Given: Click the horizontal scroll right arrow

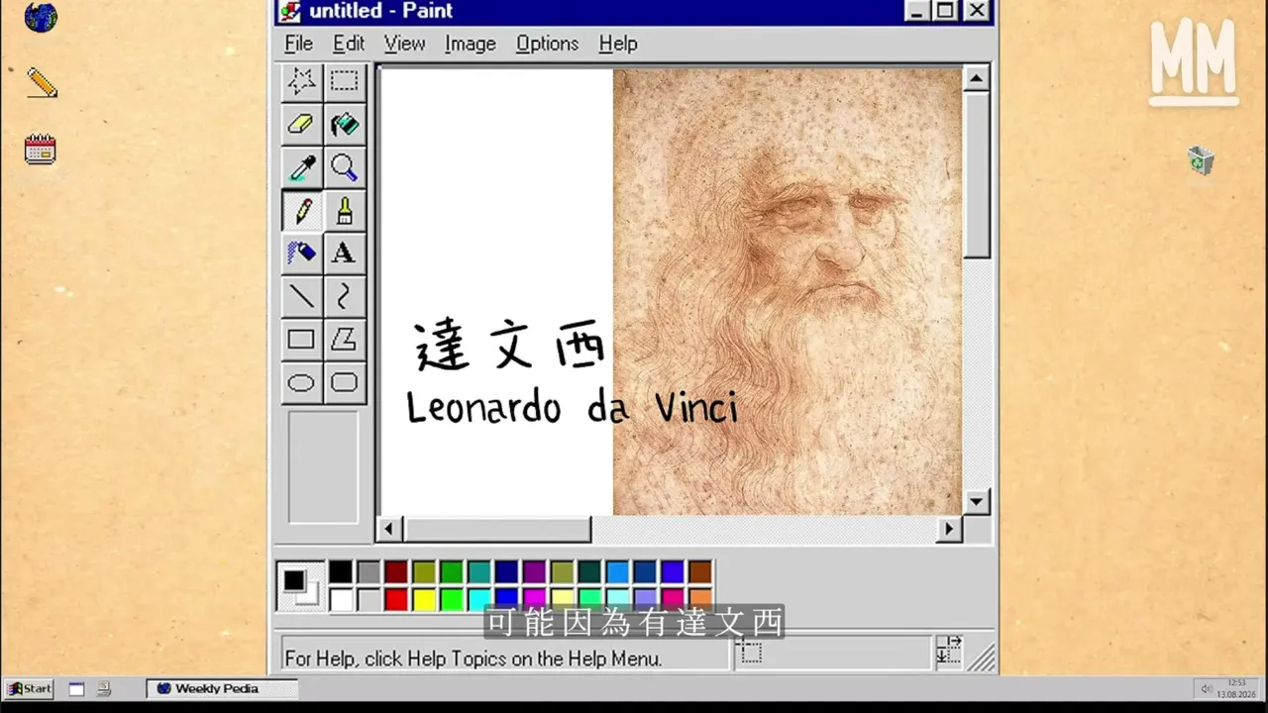Looking at the screenshot, I should pos(950,529).
